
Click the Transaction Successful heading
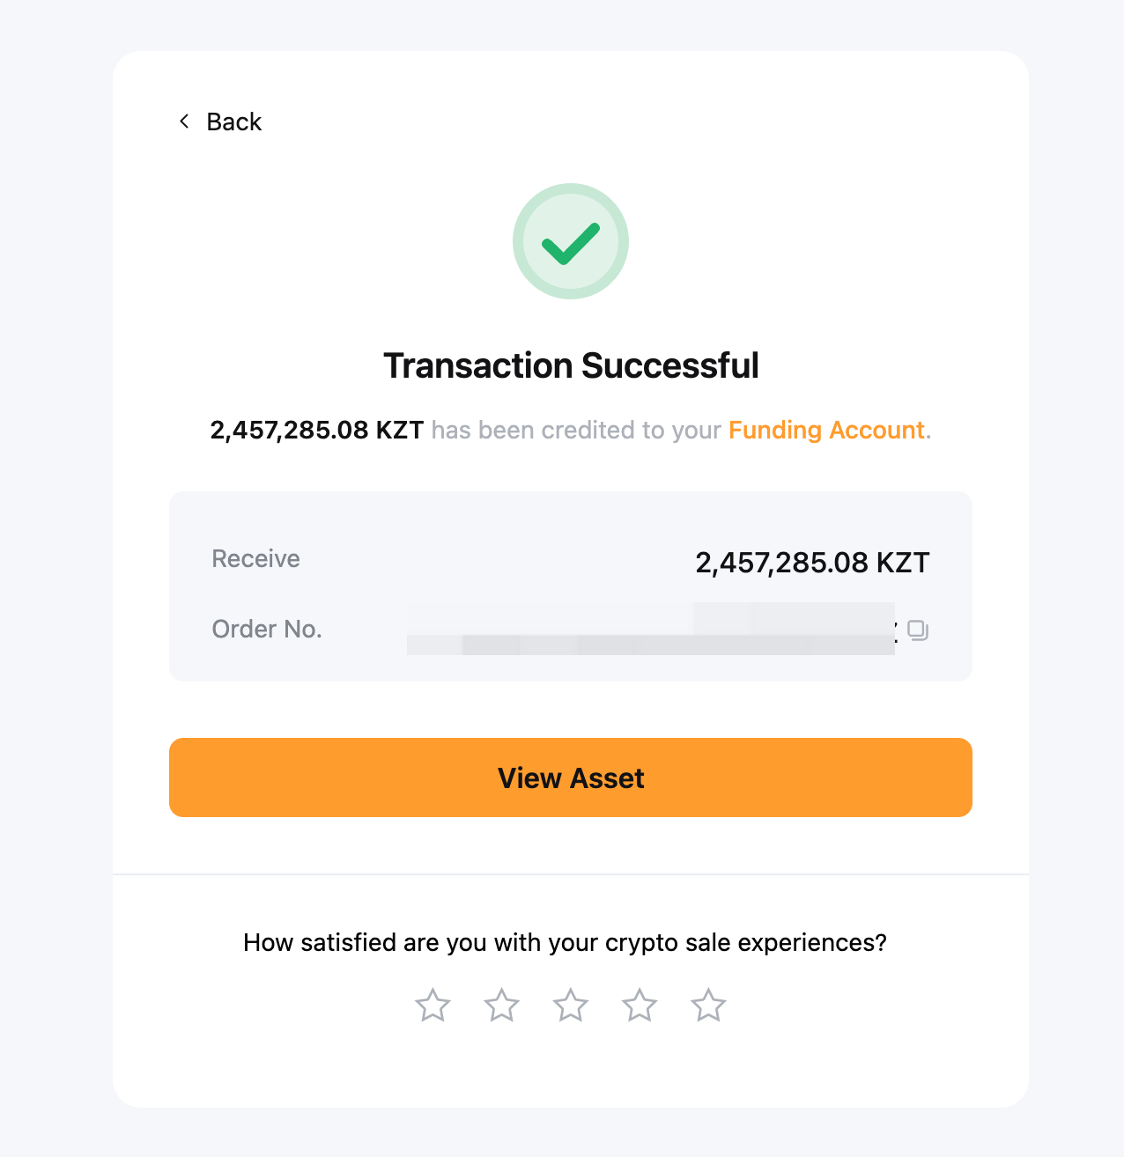pyautogui.click(x=571, y=365)
